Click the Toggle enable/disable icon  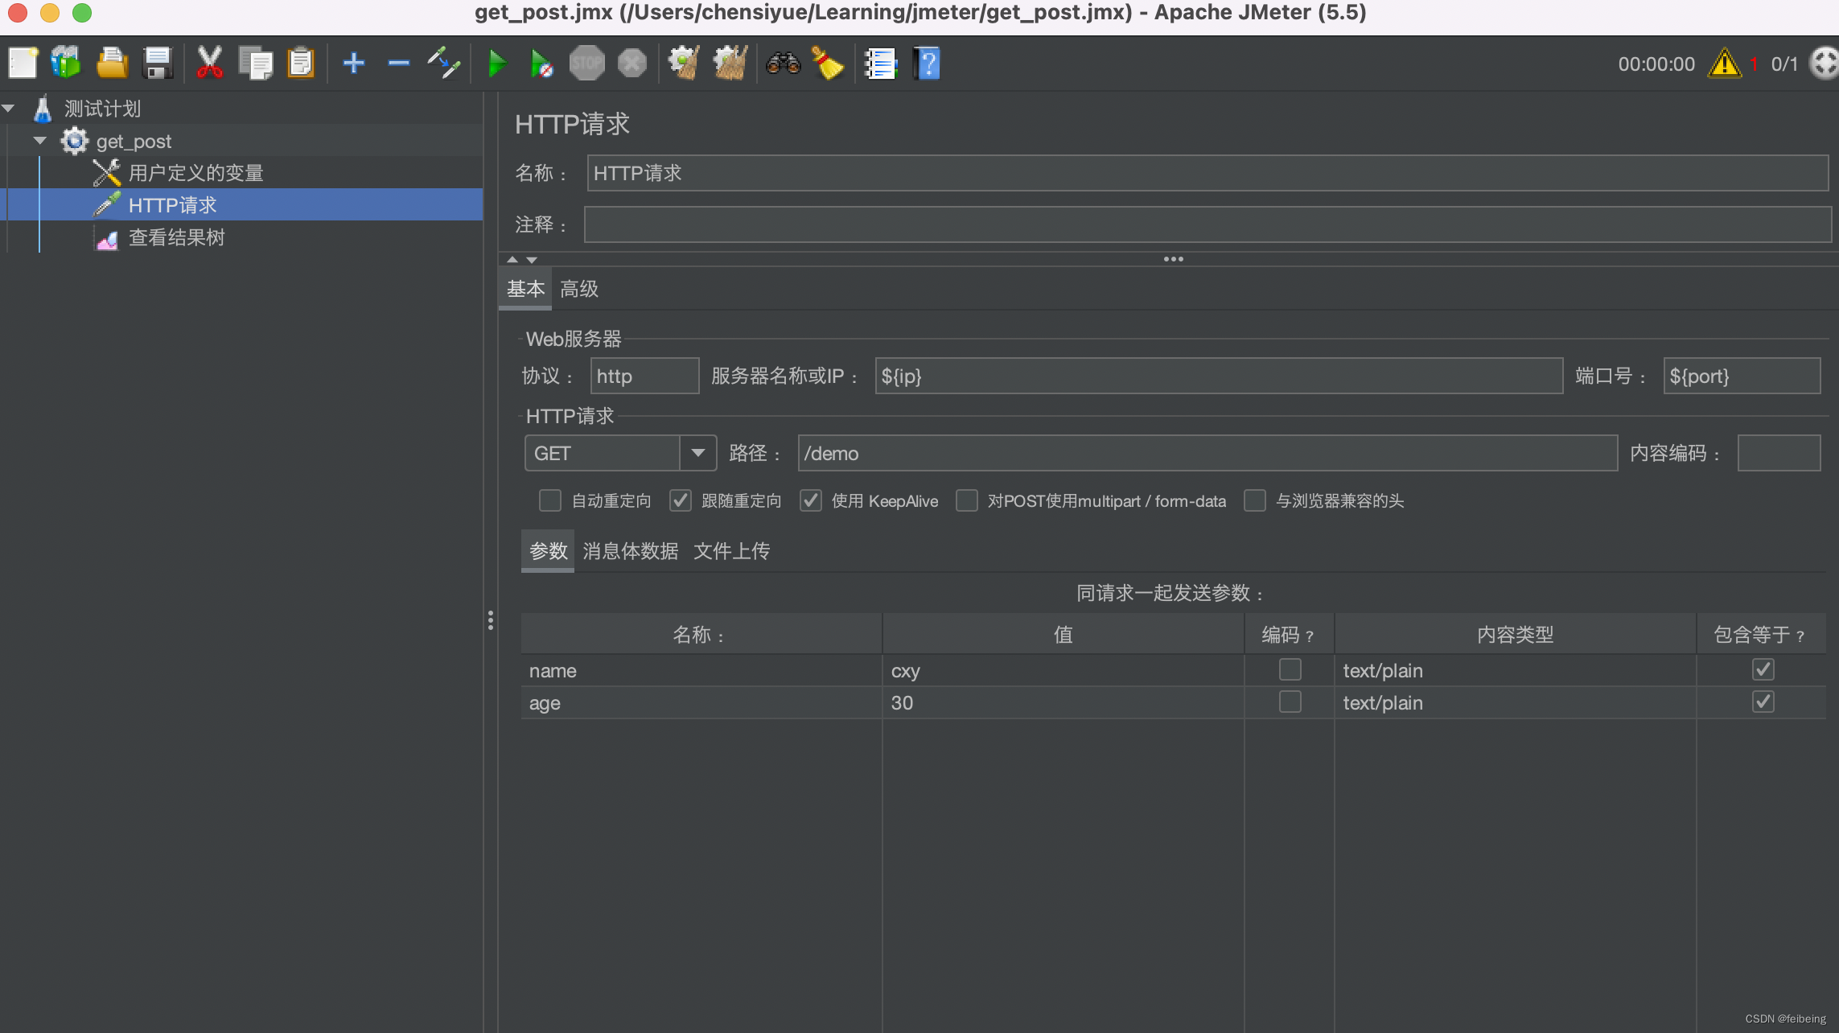click(443, 63)
